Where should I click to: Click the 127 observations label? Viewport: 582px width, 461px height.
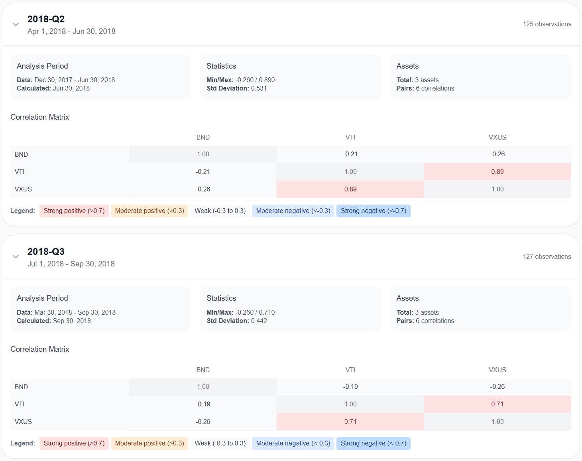[x=547, y=257]
